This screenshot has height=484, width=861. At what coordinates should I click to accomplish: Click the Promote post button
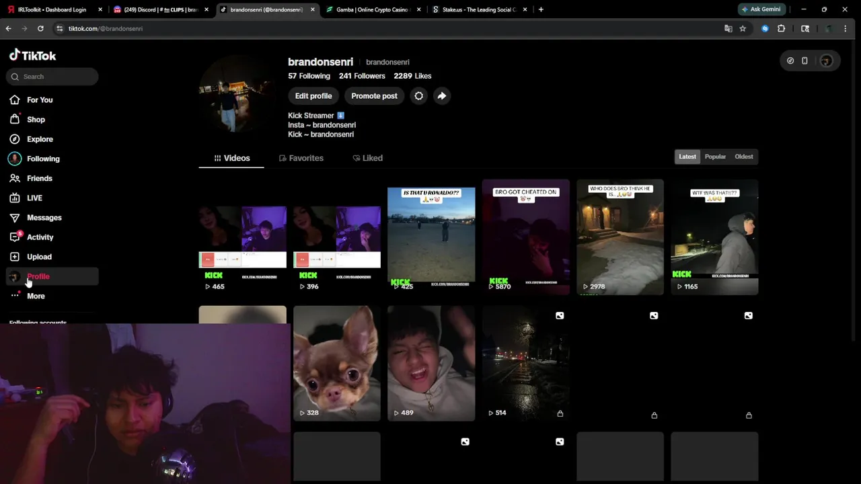[x=374, y=96]
